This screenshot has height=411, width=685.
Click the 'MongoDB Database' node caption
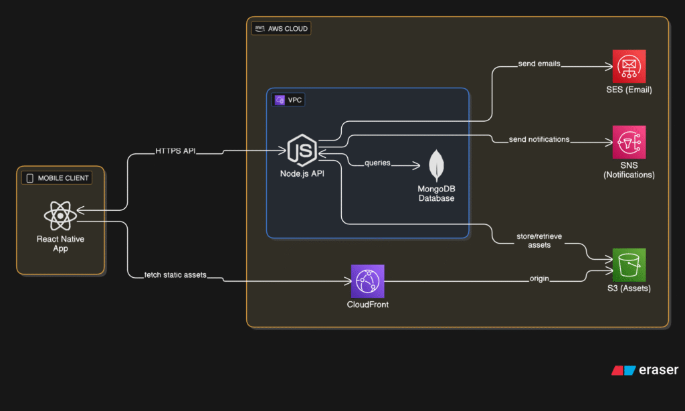coord(436,193)
